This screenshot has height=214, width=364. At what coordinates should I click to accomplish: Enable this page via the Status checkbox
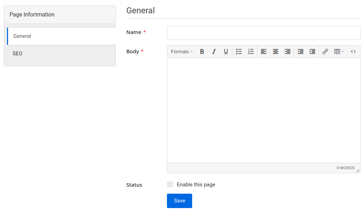pos(170,184)
